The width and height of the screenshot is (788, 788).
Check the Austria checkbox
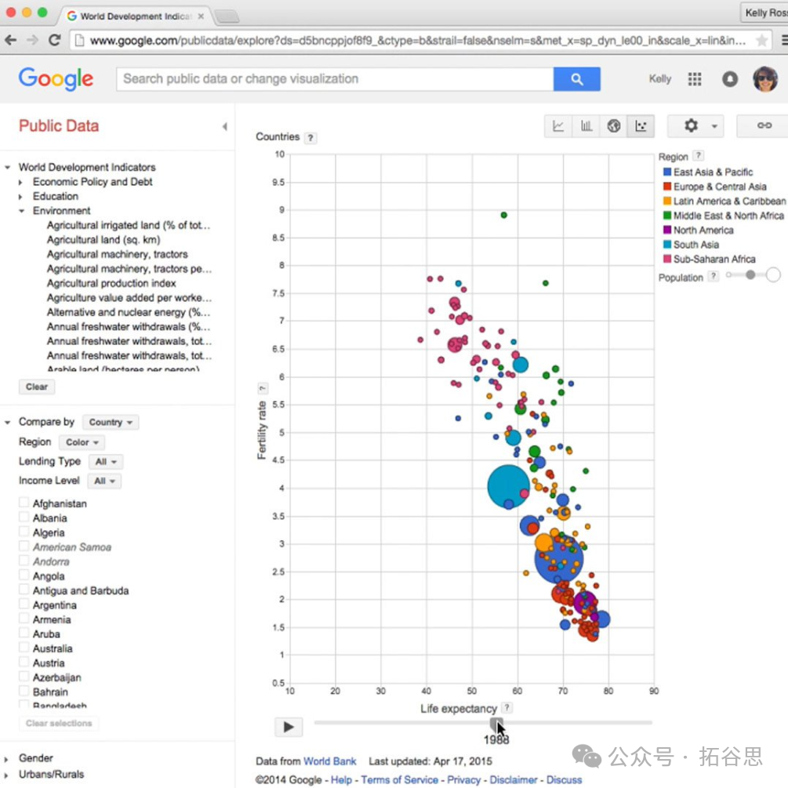(24, 662)
